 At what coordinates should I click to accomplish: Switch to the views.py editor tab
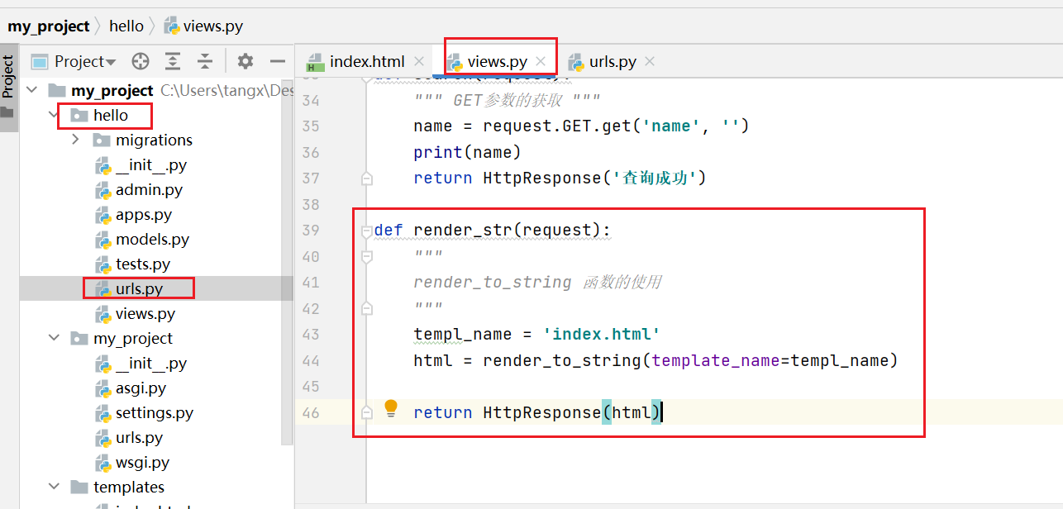coord(497,61)
